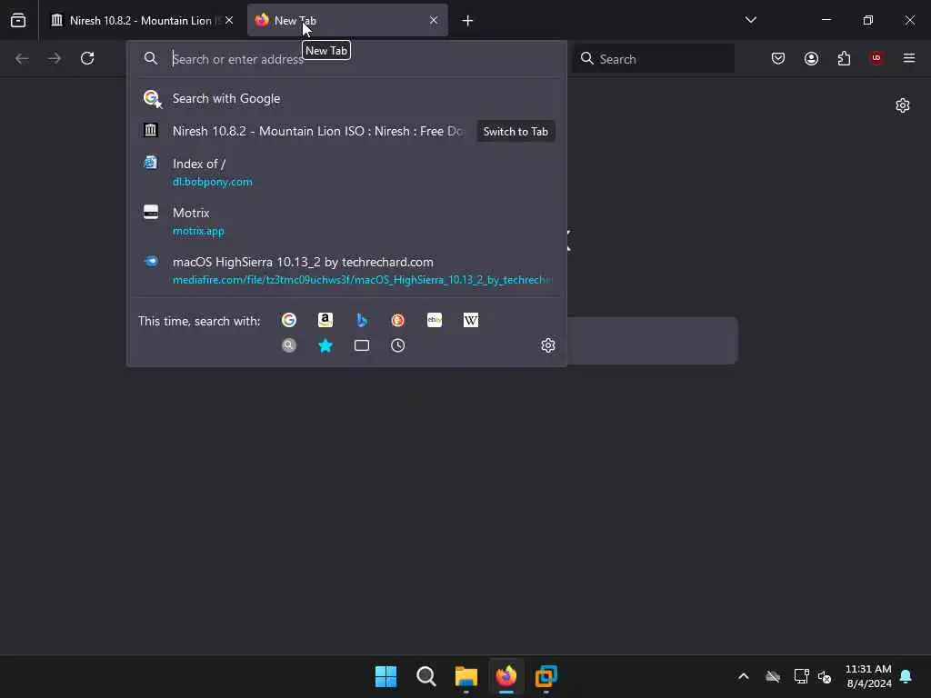The height and width of the screenshot is (698, 931).
Task: Search this time with DuckDuckGo icon
Action: pyautogui.click(x=398, y=321)
